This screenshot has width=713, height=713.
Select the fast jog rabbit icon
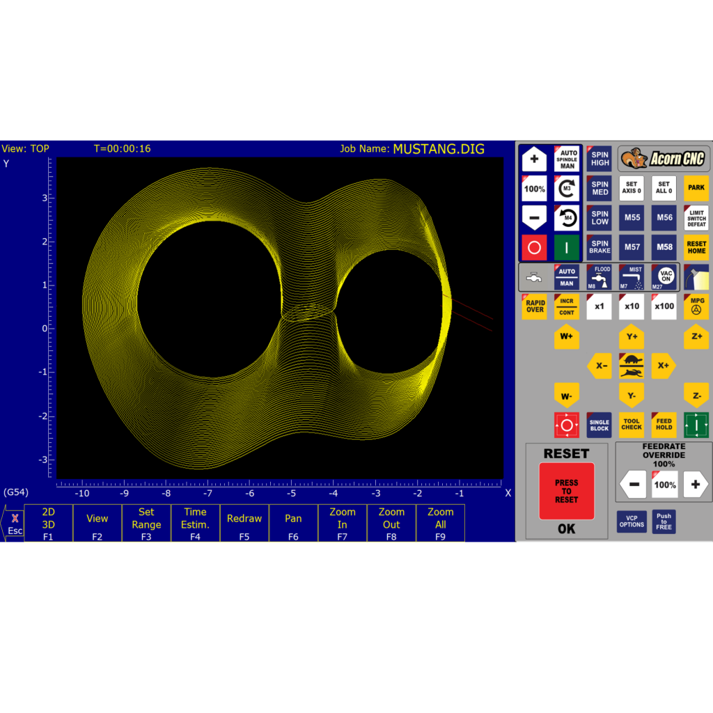632,371
